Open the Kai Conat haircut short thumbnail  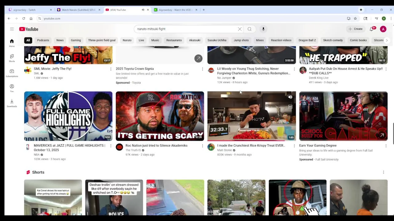[x=53, y=197]
